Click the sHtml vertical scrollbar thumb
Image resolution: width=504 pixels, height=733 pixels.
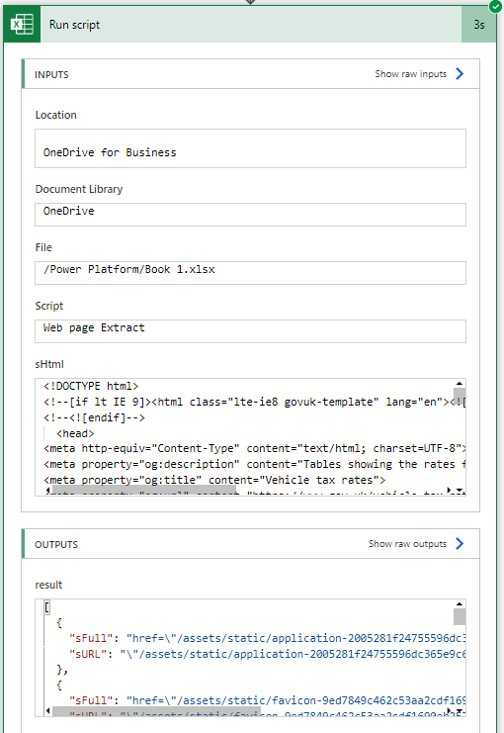tap(460, 396)
